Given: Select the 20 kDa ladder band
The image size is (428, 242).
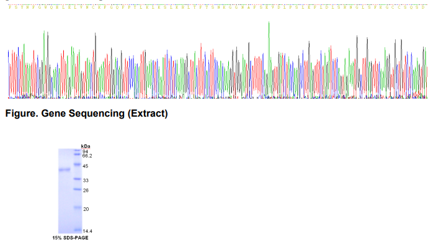Looking at the screenshot, I should 78,208.
